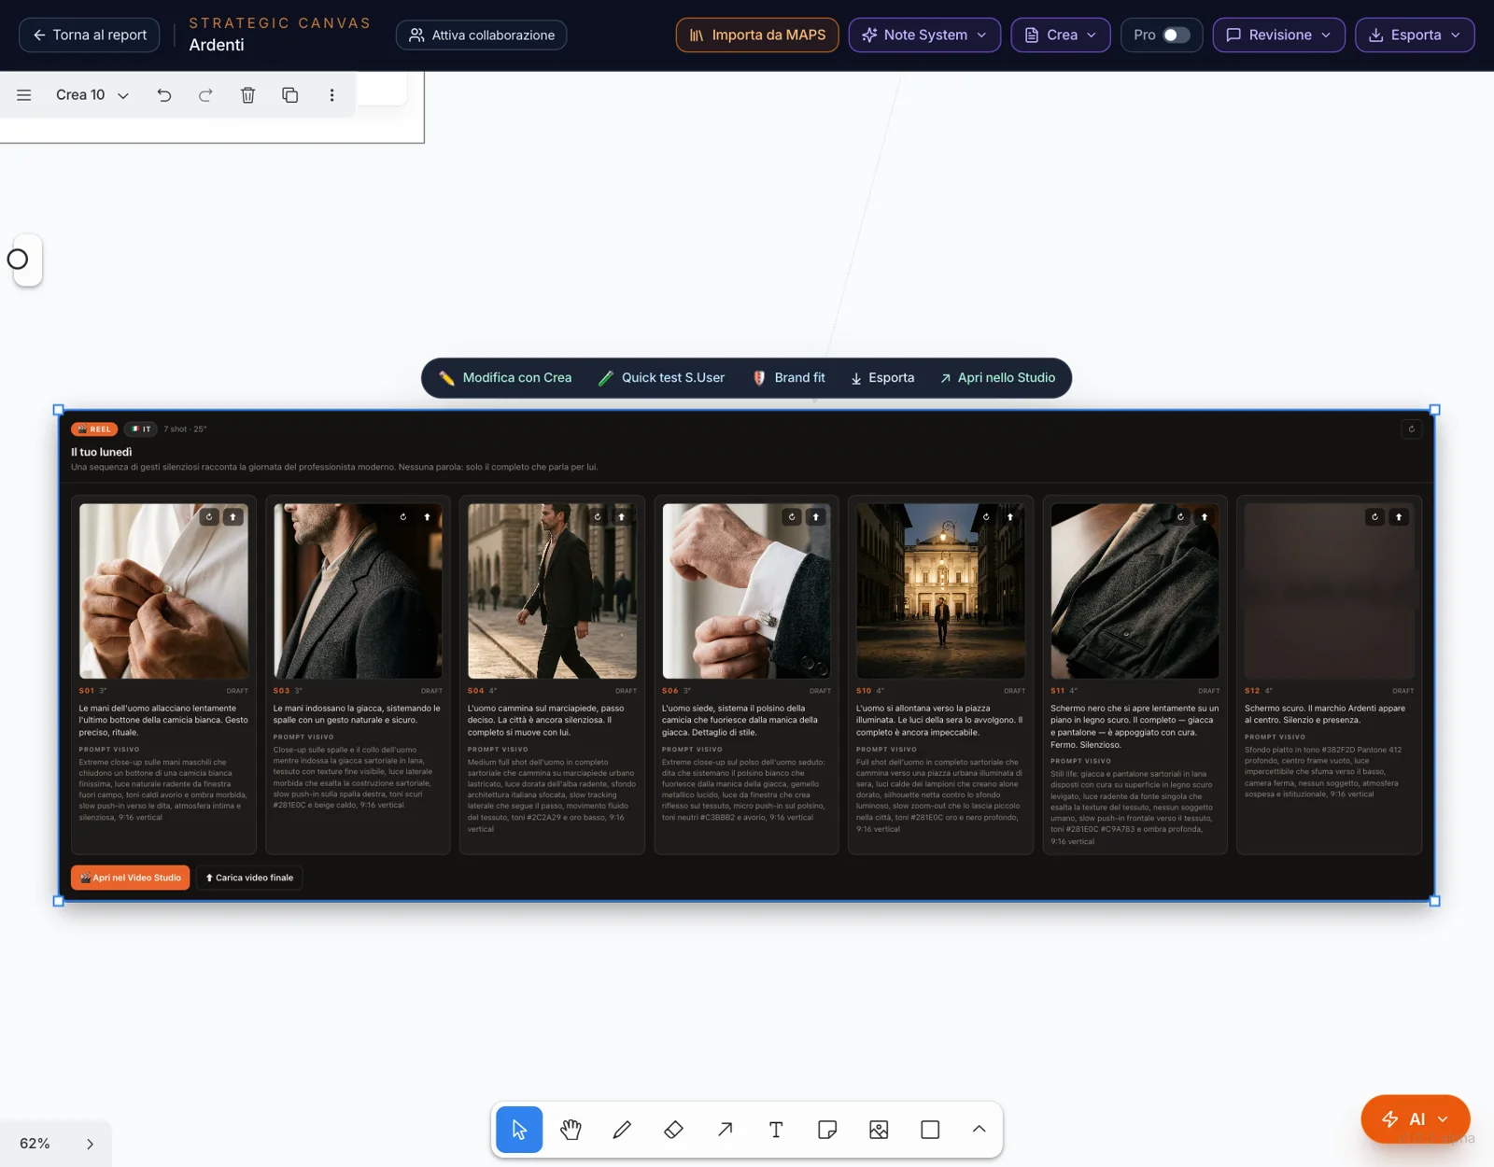Click the redo icon
The image size is (1494, 1167).
click(205, 95)
